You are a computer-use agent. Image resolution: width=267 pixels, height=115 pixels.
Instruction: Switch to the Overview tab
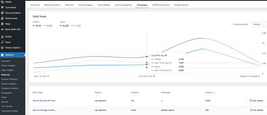coord(35,5)
